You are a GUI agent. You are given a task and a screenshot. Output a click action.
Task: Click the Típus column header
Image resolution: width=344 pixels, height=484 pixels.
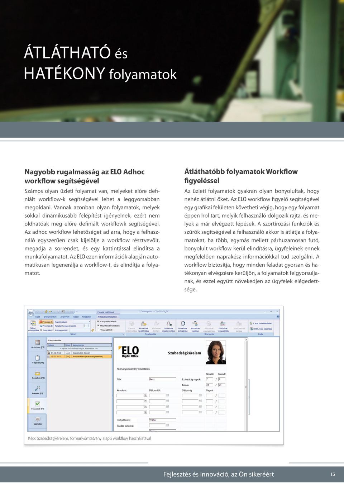pyautogui.click(x=67, y=345)
